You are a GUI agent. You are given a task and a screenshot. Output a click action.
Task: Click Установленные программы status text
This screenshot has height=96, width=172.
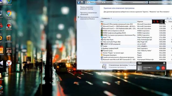click(x=118, y=65)
